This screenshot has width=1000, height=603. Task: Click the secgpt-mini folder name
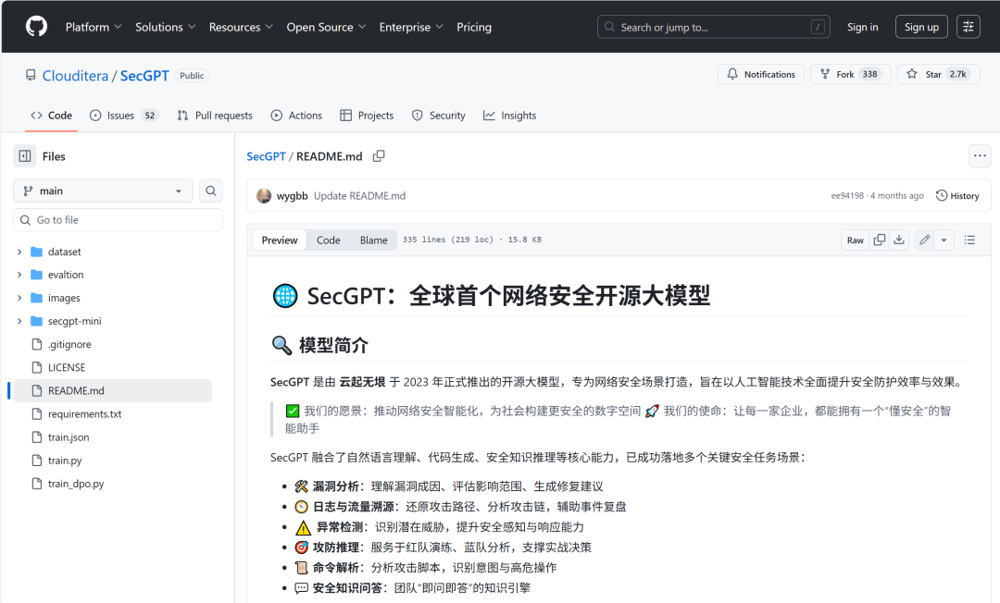(x=75, y=321)
